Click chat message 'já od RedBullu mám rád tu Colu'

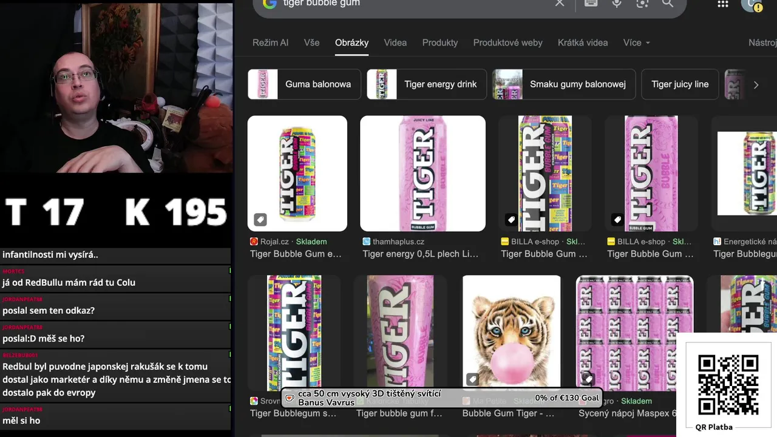point(69,282)
